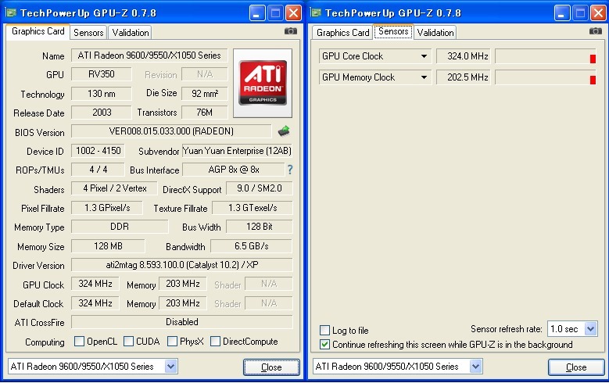Enable the OpenCL checkbox
Viewport: 609px width, 383px height.
click(x=79, y=342)
